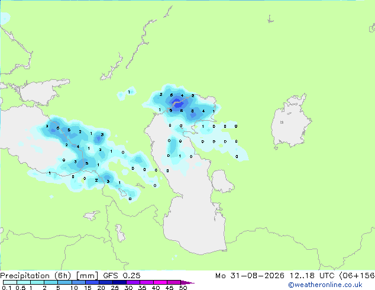Viewport: 375px width, 290px height.
Task: Click the '0.1' legend scale label
Action: [7, 288]
